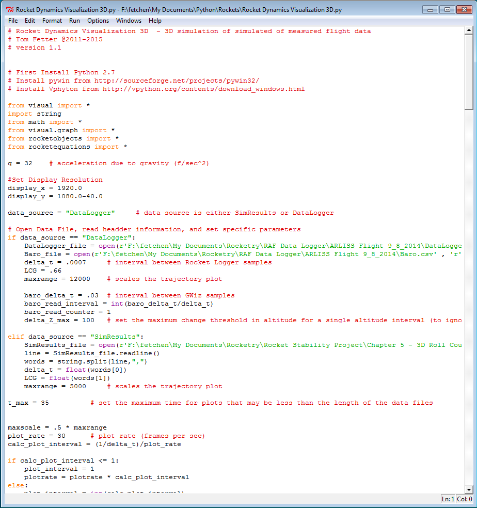The width and height of the screenshot is (477, 508).
Task: Click the Ln: 1 status indicator
Action: click(x=448, y=499)
